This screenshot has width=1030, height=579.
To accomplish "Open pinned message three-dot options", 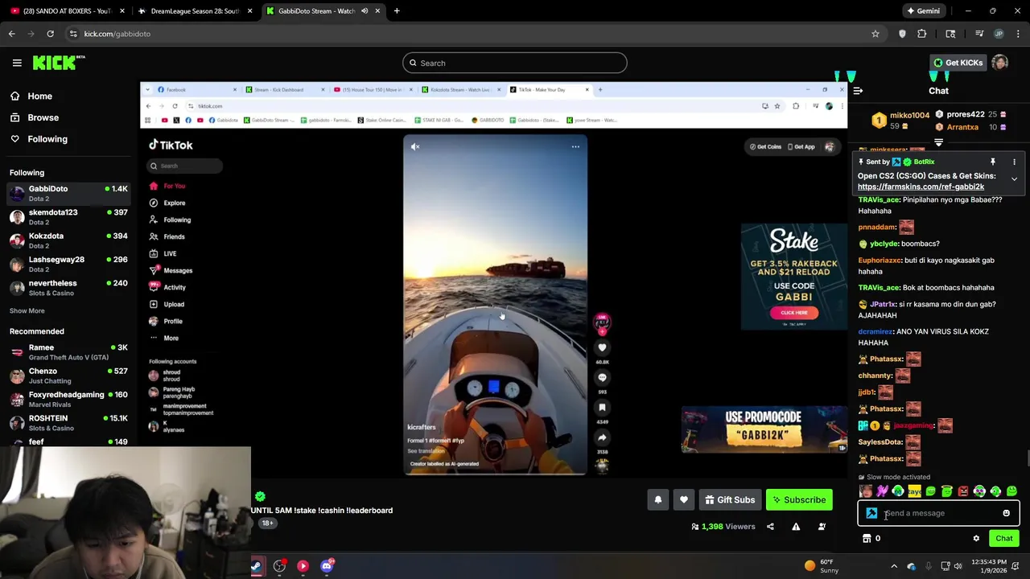I will [1014, 162].
